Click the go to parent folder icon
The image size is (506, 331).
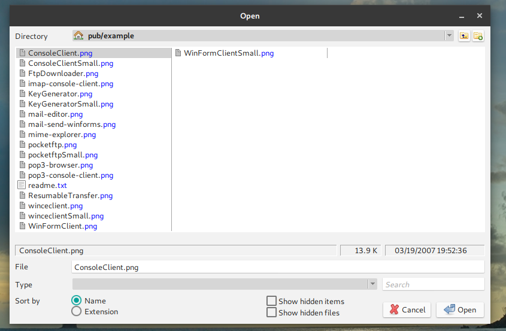(464, 36)
